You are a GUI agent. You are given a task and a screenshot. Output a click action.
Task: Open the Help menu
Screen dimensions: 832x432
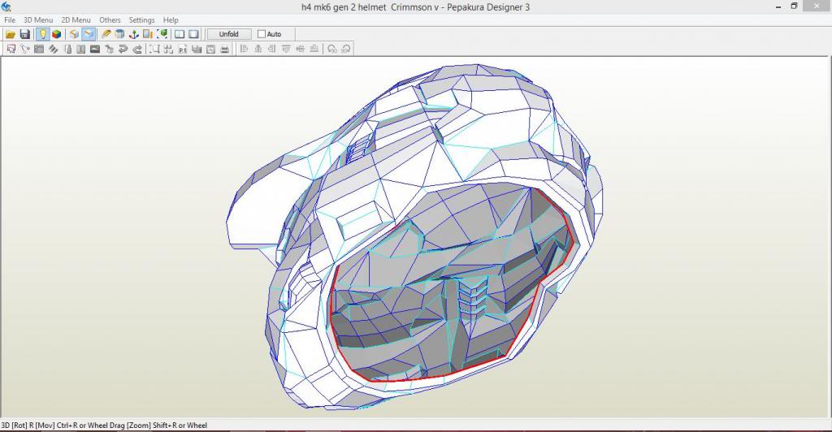tap(171, 19)
